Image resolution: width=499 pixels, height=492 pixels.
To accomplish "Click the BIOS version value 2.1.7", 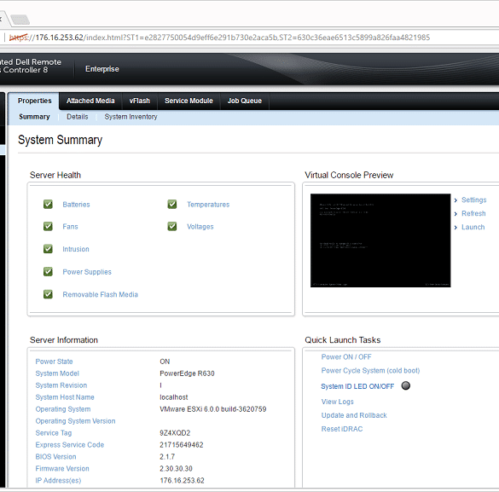I will [167, 457].
